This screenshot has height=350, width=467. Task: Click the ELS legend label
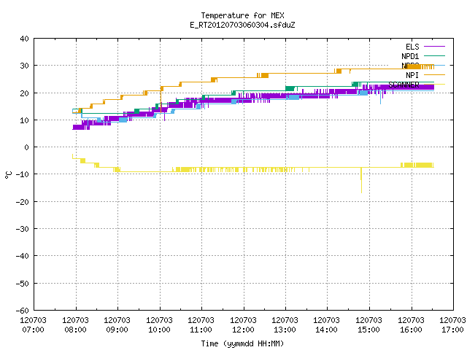tap(412, 47)
